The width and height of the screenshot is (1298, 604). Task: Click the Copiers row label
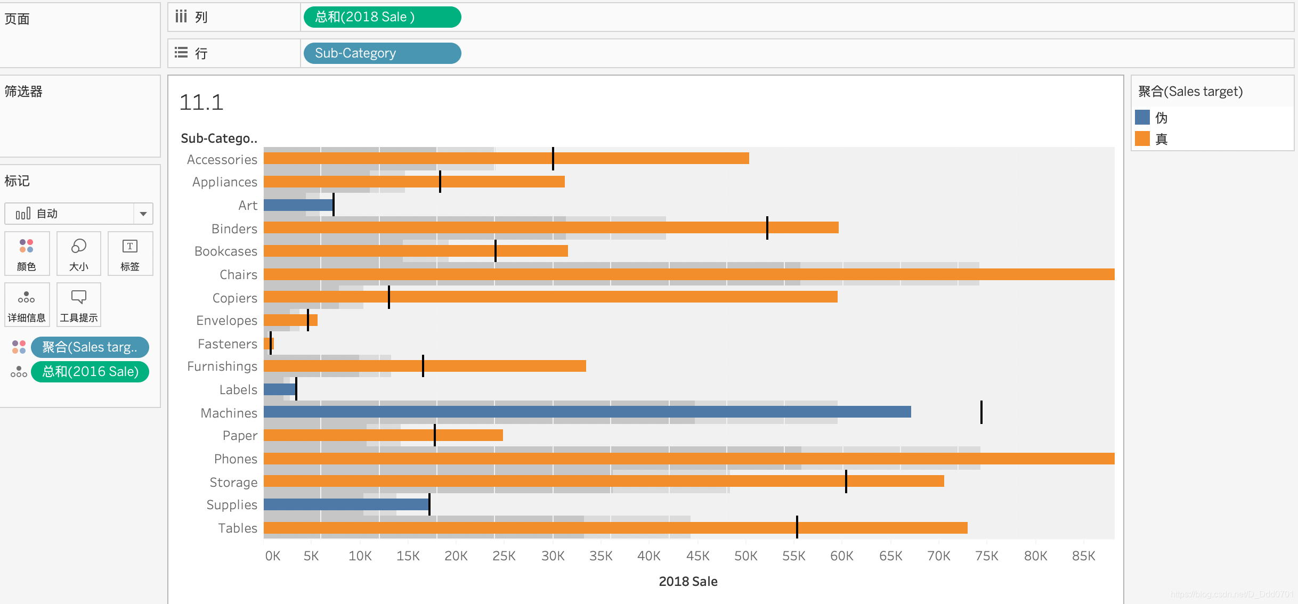(235, 298)
